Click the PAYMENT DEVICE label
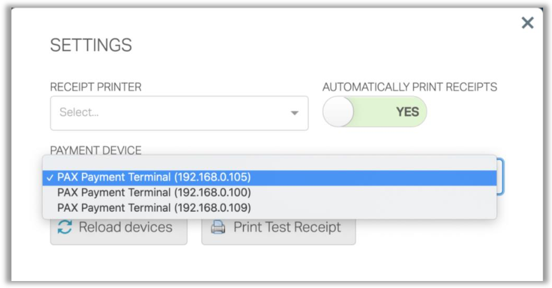The width and height of the screenshot is (552, 288). coord(95,150)
